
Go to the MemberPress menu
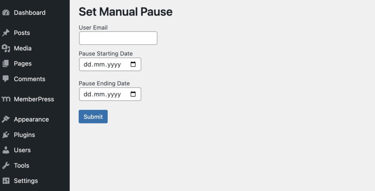(x=34, y=99)
